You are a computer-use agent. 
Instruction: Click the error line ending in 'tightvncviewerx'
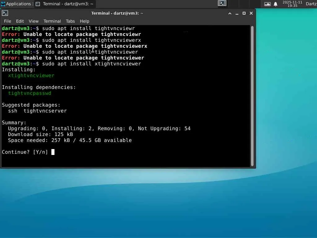point(74,46)
